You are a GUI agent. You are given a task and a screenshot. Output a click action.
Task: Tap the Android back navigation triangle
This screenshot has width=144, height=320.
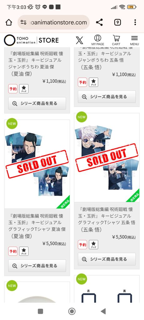coord(103,311)
